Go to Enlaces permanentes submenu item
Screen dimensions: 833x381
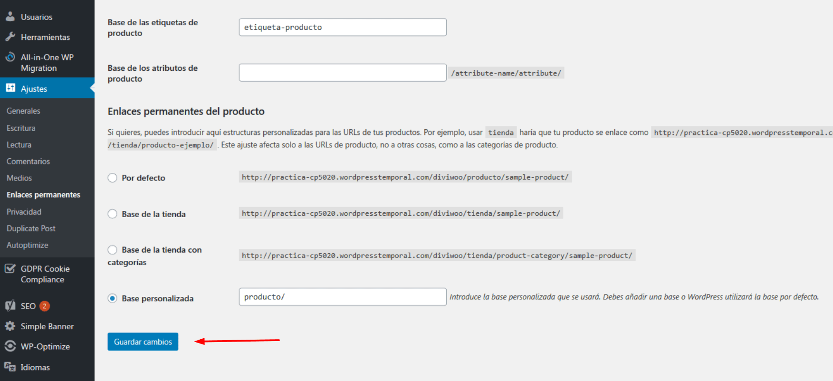pos(43,195)
